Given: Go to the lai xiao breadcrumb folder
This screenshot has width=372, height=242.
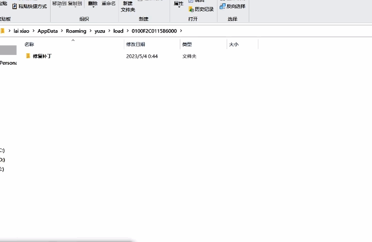Looking at the screenshot, I should click(x=22, y=31).
